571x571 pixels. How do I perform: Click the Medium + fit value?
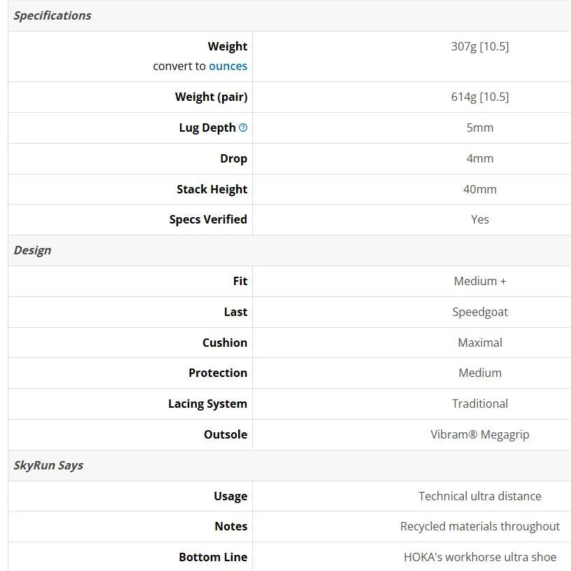coord(480,281)
